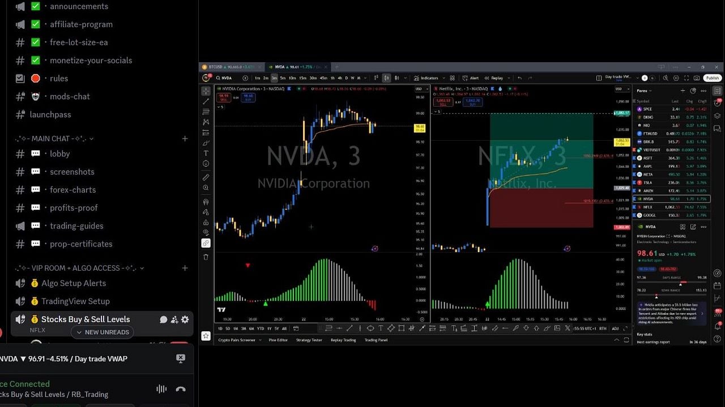Collapse the MAIN CHAT category
The image size is (725, 407).
pyautogui.click(x=54, y=138)
